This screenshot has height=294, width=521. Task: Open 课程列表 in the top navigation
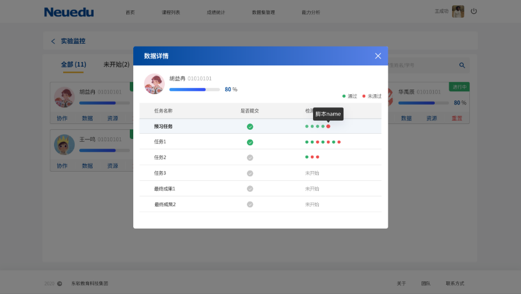(171, 12)
